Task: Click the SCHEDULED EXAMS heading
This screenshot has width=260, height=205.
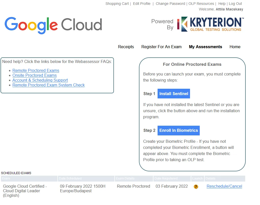Action: pyautogui.click(x=16, y=173)
